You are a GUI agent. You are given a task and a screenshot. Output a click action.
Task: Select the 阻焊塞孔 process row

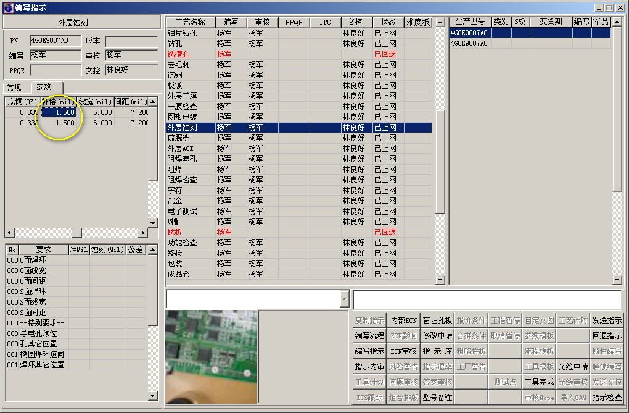(x=299, y=159)
